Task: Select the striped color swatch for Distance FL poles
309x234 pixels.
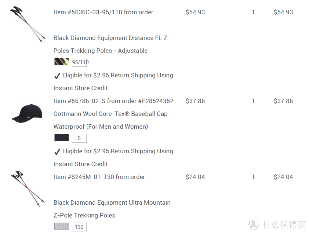Action: click(62, 62)
